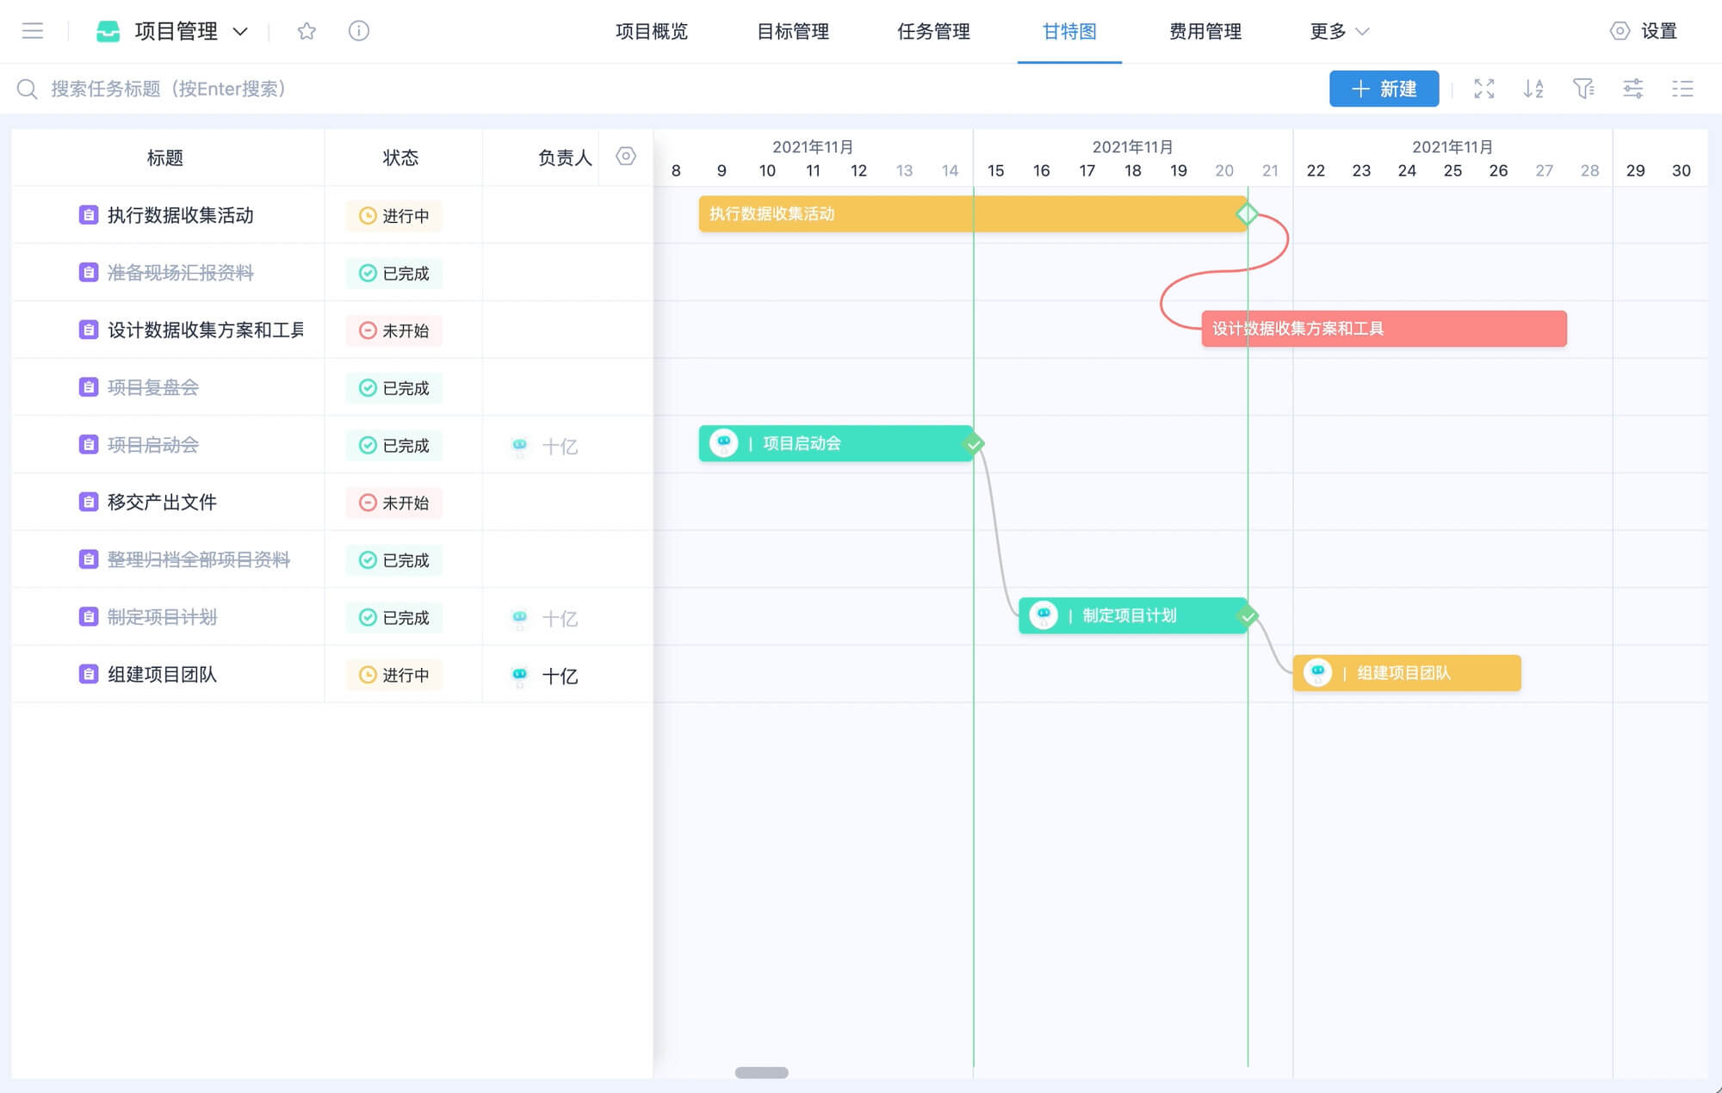Expand the 更多 menu
Image resolution: width=1722 pixels, height=1093 pixels.
click(x=1339, y=32)
